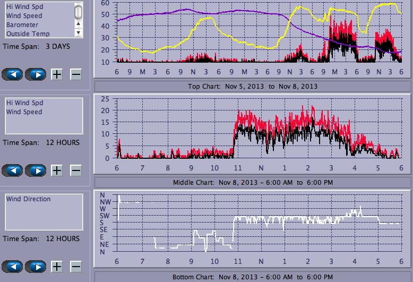
Task: Advance the middle chart forward in time
Action: coord(36,170)
